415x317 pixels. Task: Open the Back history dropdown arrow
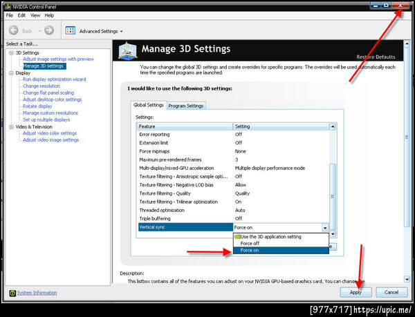(x=39, y=31)
